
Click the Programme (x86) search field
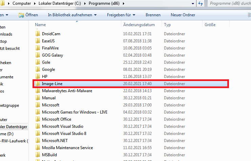(229, 3)
